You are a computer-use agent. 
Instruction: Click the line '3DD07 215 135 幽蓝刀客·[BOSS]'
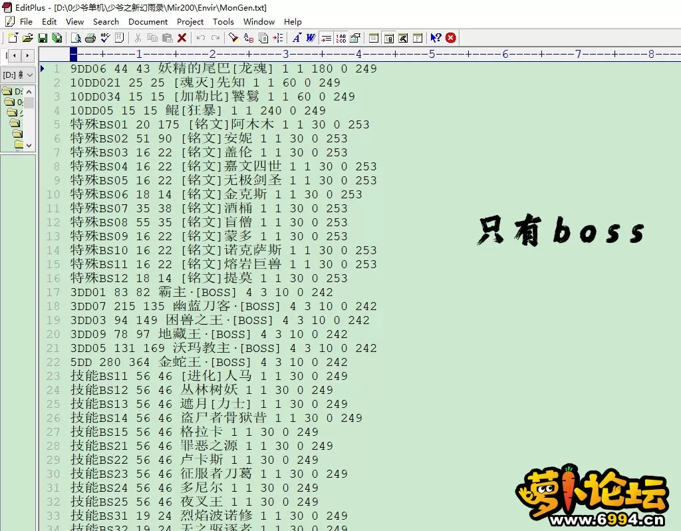click(223, 306)
